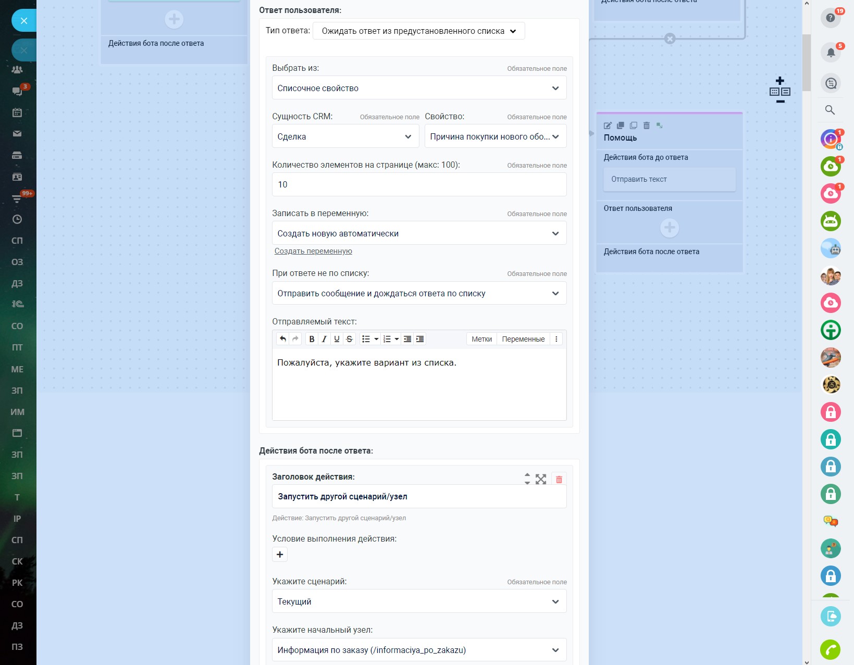Open bullet list style dropdown arrow
Image resolution: width=854 pixels, height=665 pixels.
click(x=376, y=339)
